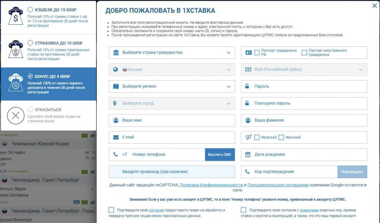Click the Russian flag icon next to Россия
This screenshot has height=223, width=380.
pos(125,69)
